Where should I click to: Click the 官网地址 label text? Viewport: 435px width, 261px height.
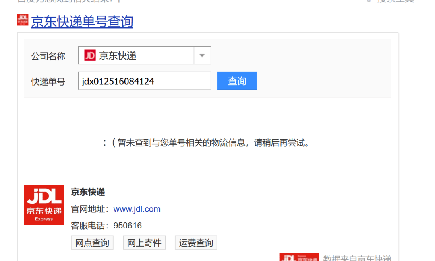point(90,209)
